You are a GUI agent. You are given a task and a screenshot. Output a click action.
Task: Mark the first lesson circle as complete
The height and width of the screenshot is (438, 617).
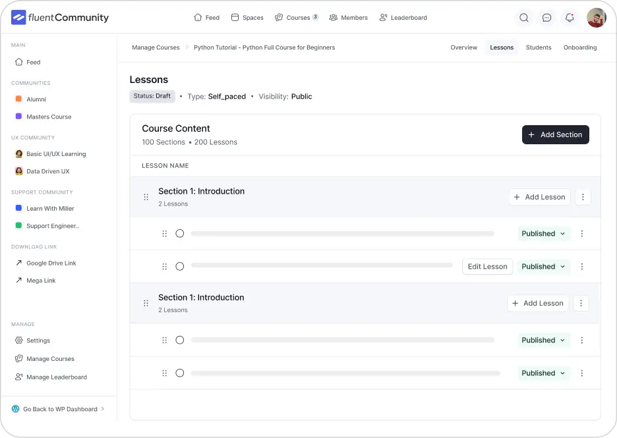click(179, 233)
